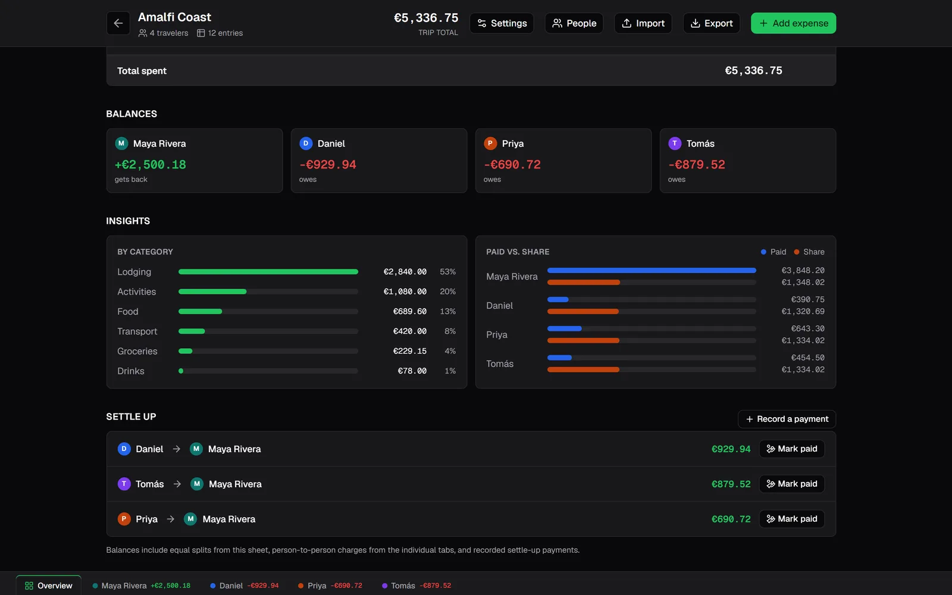The image size is (952, 595).
Task: Open the Maya Rivera sheet tab
Action: coord(141,585)
